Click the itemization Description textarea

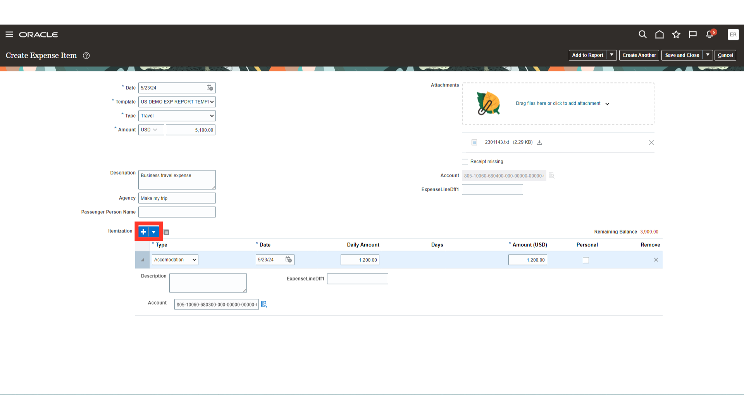click(208, 283)
